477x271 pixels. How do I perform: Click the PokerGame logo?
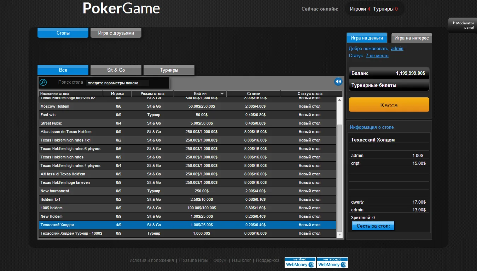tap(121, 8)
